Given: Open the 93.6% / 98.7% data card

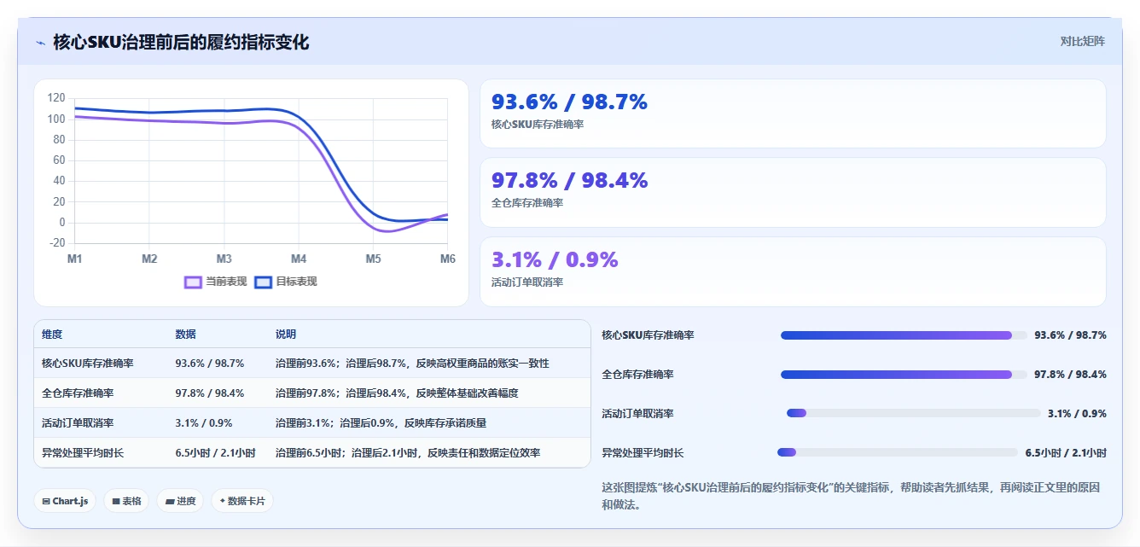Looking at the screenshot, I should pyautogui.click(x=793, y=113).
